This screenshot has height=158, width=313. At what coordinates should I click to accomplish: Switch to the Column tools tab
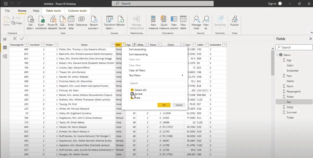coord(77,11)
